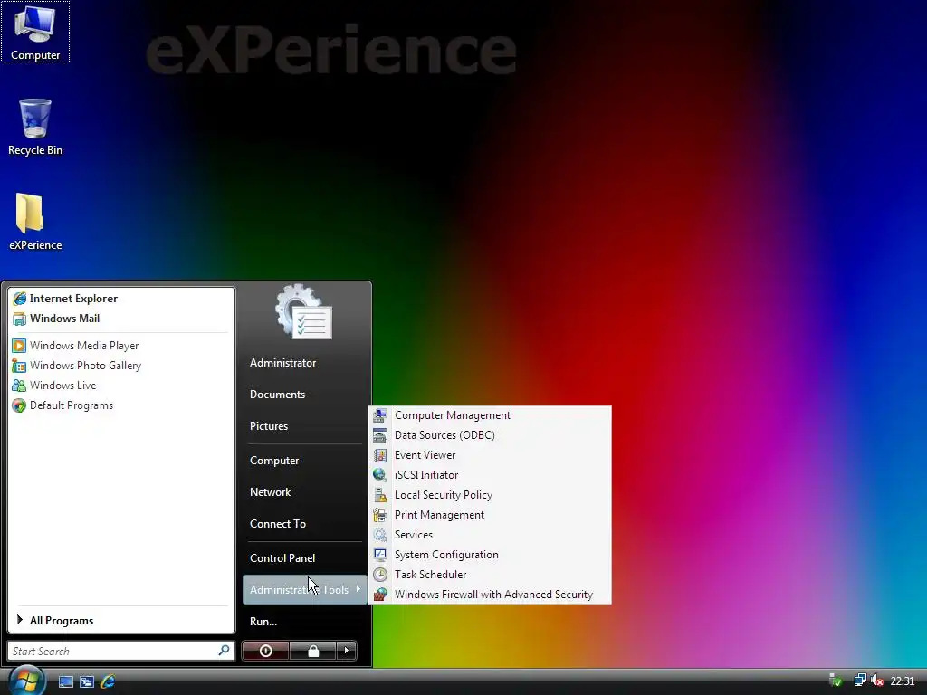Click the muted volume tray icon
927x695 pixels.
pos(877,681)
